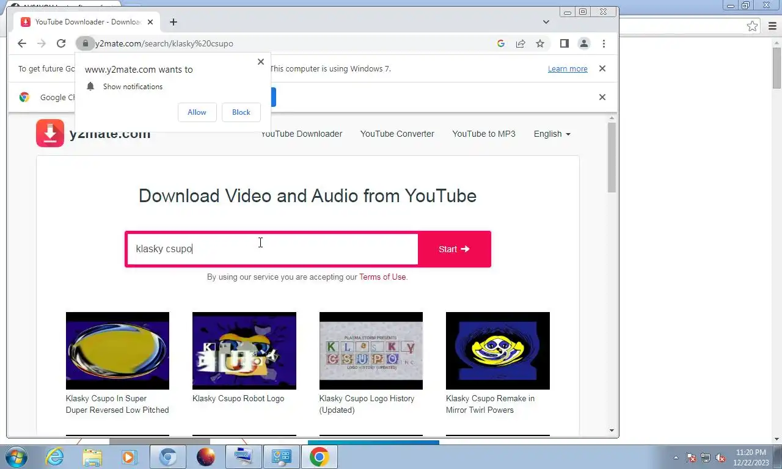Launch Internet Explorer from the taskbar
The width and height of the screenshot is (782, 469).
55,457
